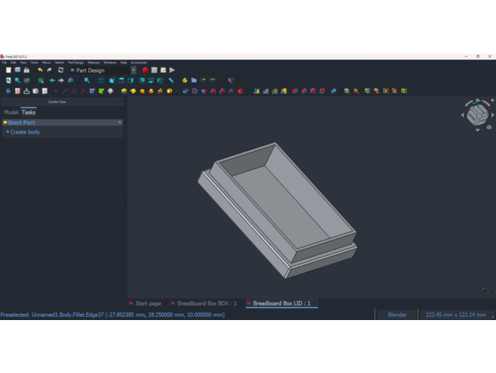Click the navigation cube in the viewport

(476, 115)
